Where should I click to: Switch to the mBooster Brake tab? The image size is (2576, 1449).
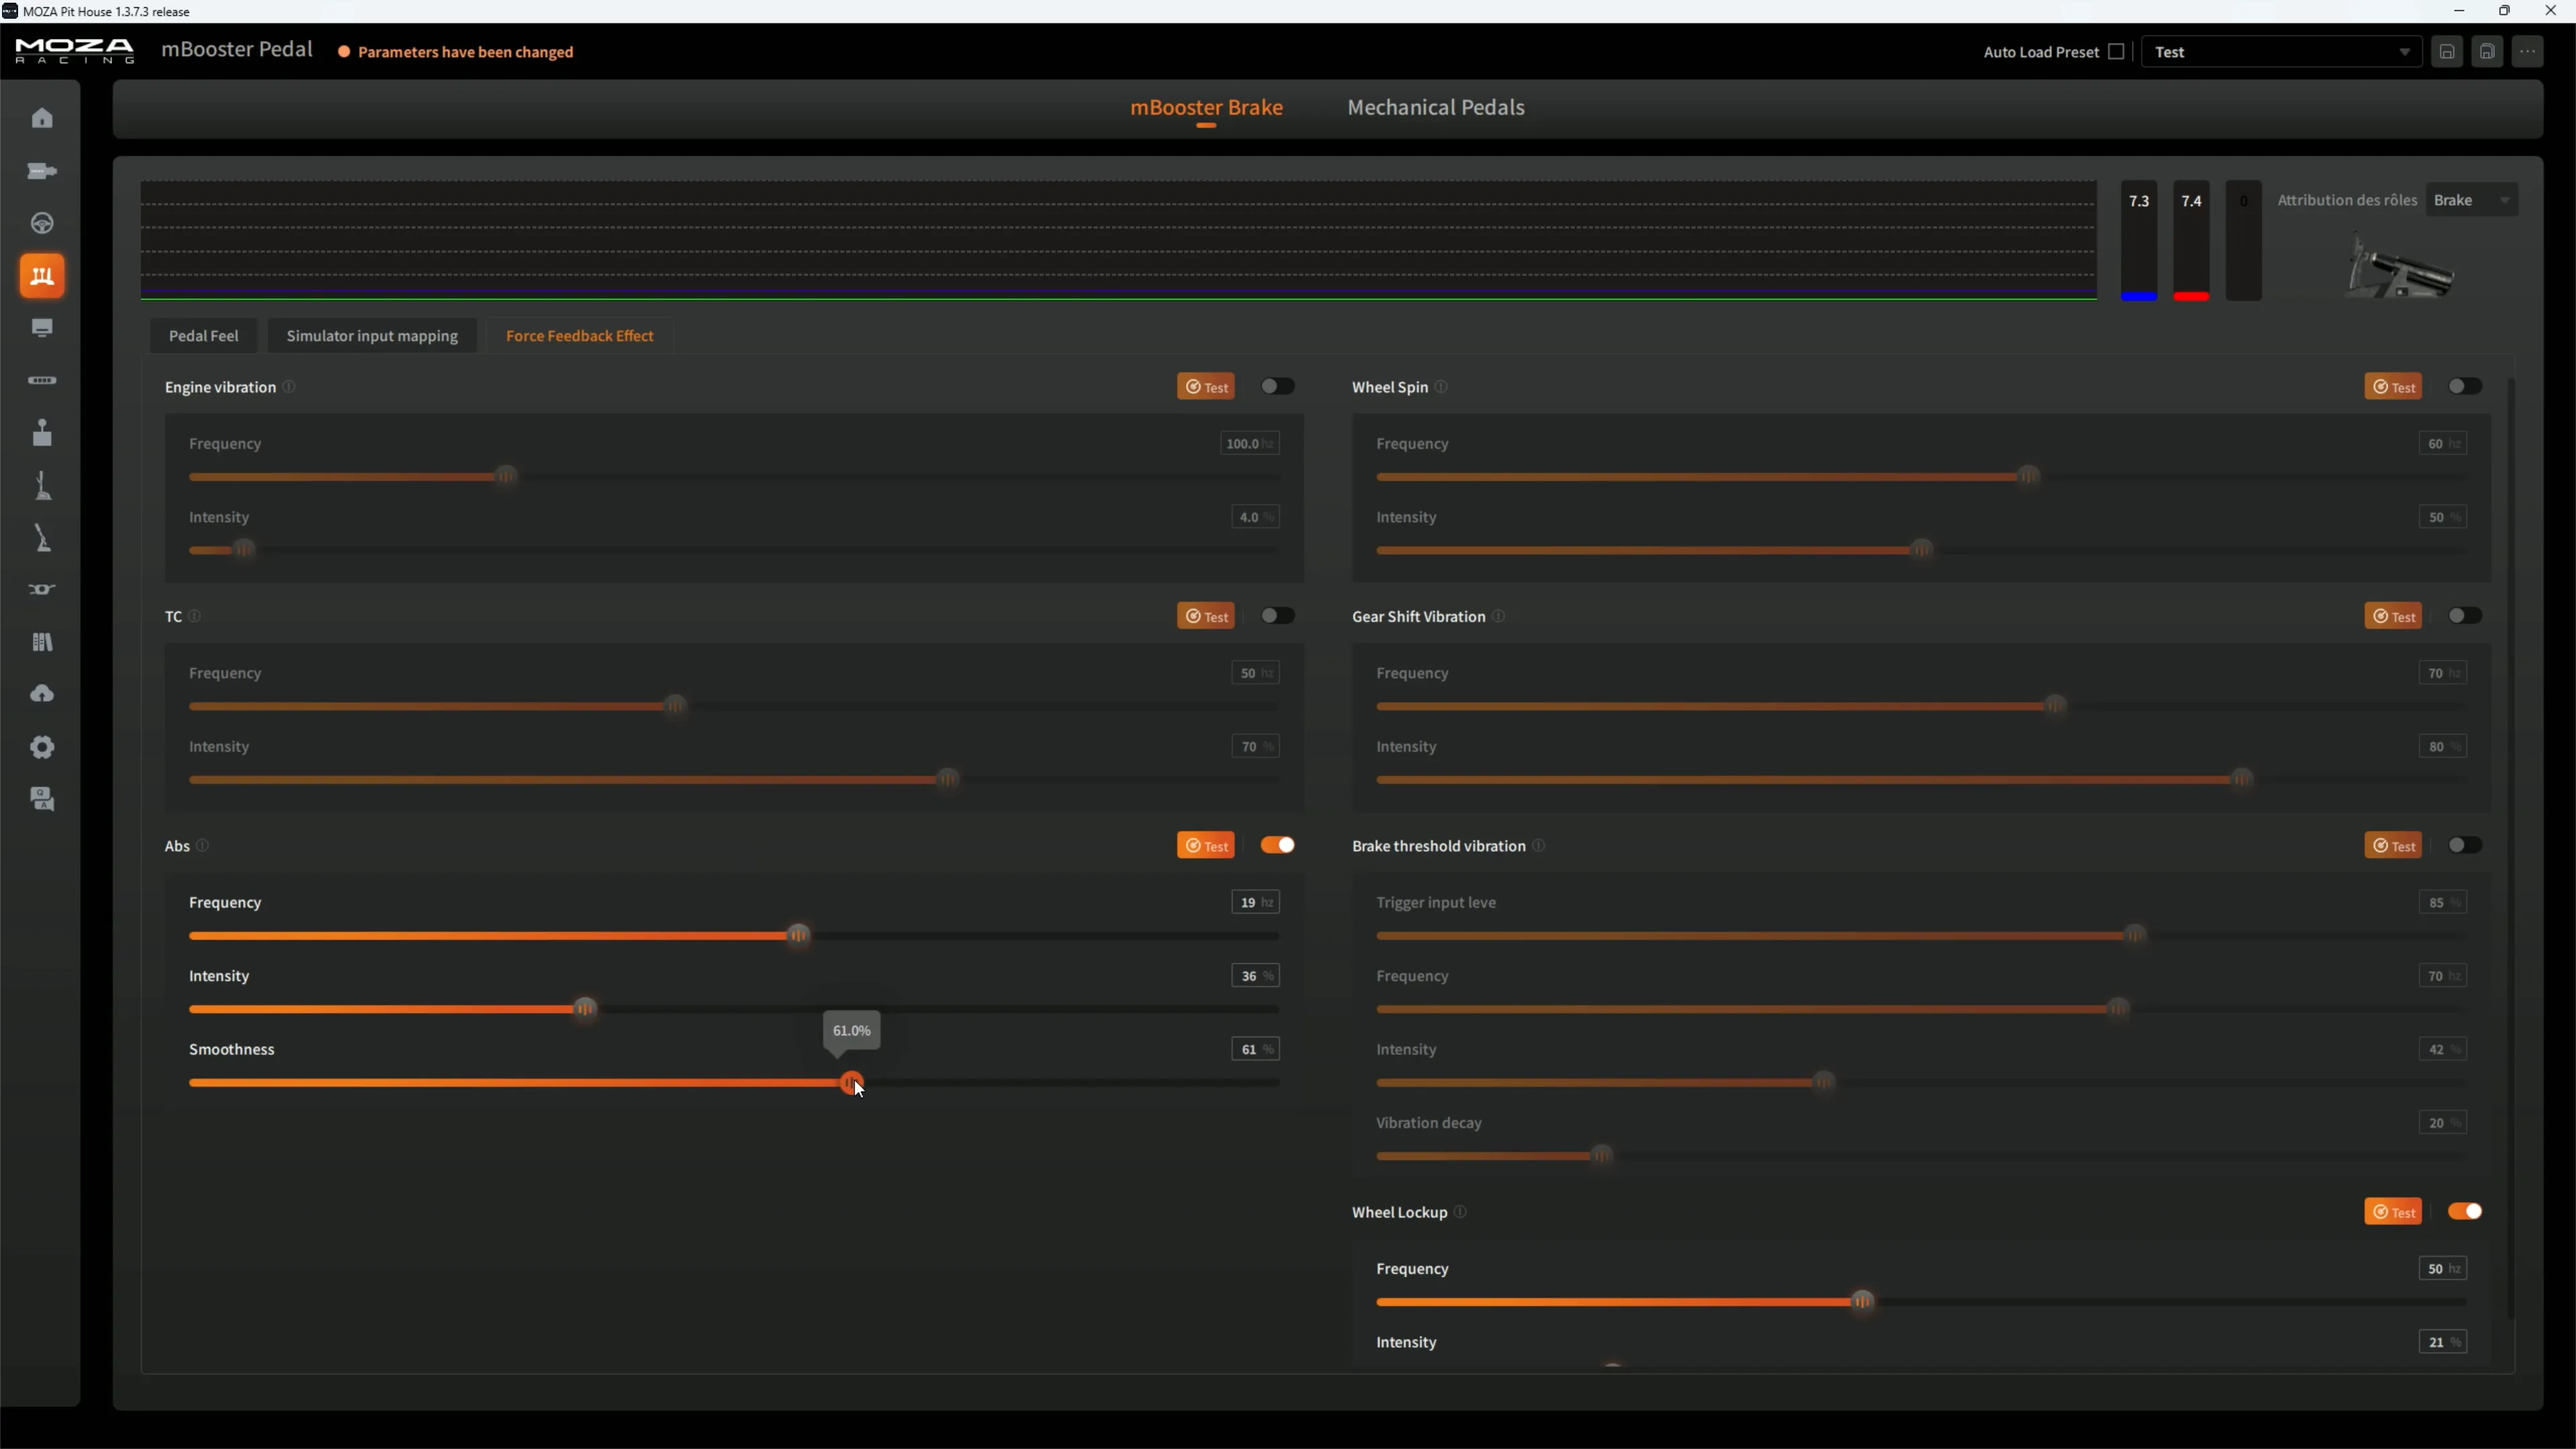point(1206,107)
